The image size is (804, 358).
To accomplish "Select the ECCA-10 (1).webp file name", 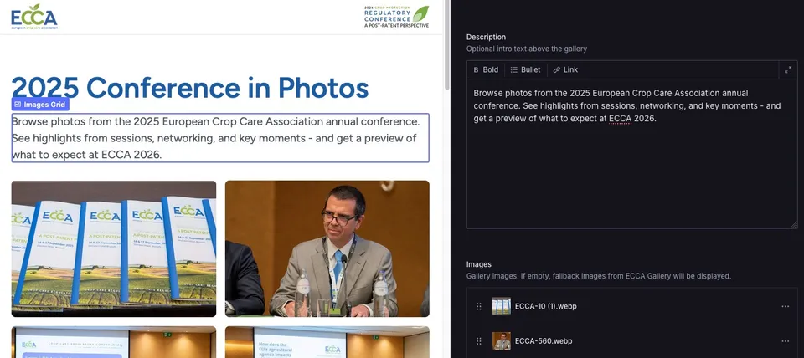I will tap(545, 306).
